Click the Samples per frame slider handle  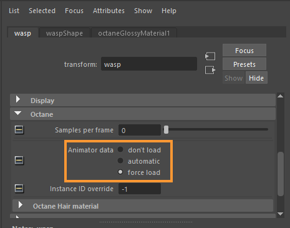[166, 129]
